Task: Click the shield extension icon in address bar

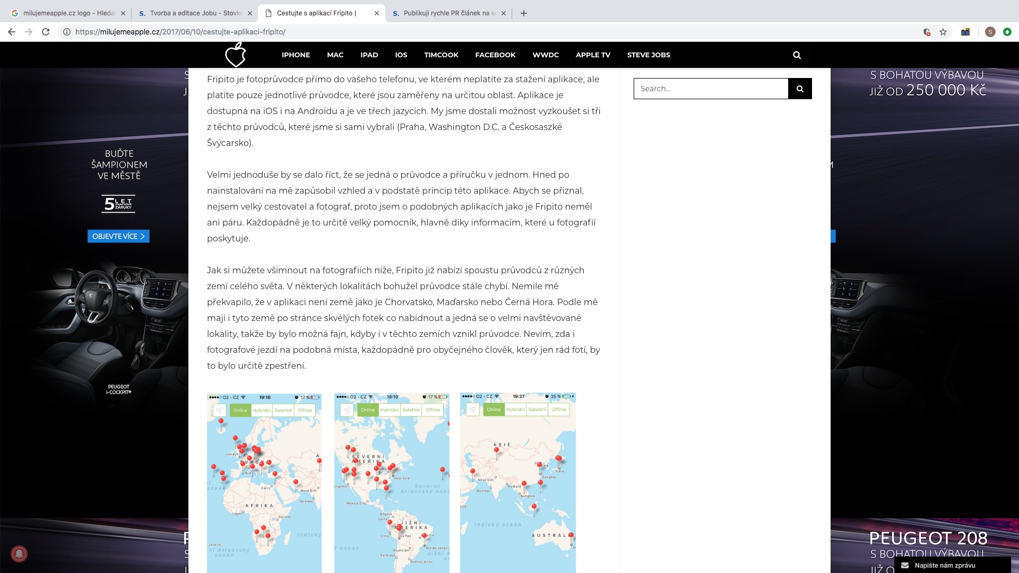Action: 927,32
